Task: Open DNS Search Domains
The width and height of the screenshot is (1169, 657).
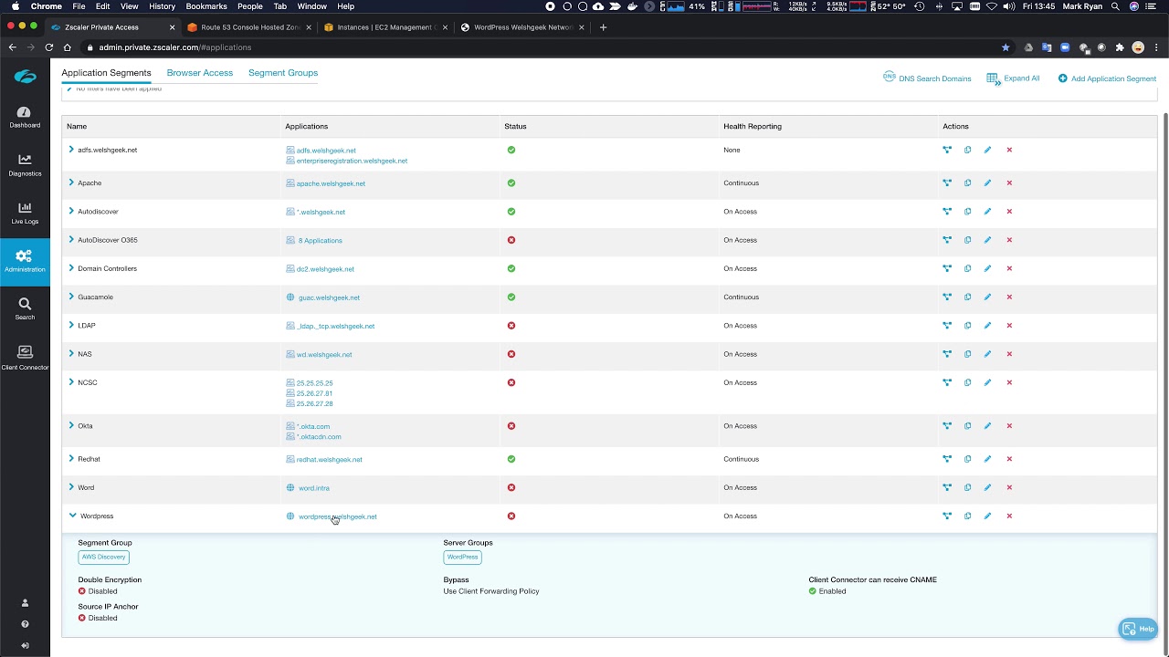Action: pos(927,78)
